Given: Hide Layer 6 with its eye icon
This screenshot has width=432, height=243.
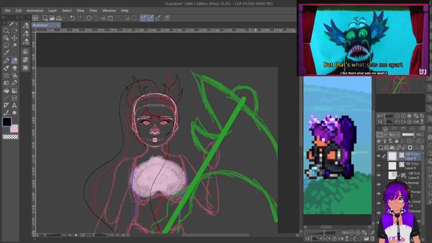Looking at the screenshot, I should (379, 175).
